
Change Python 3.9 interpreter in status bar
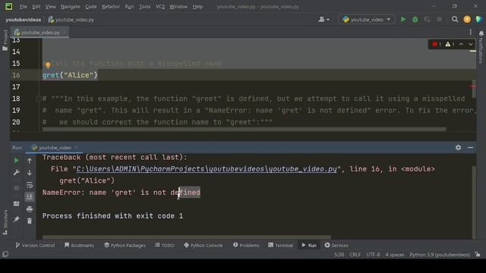440,255
